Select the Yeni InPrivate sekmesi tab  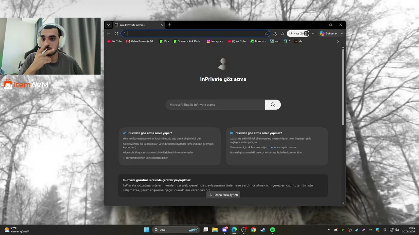point(138,25)
